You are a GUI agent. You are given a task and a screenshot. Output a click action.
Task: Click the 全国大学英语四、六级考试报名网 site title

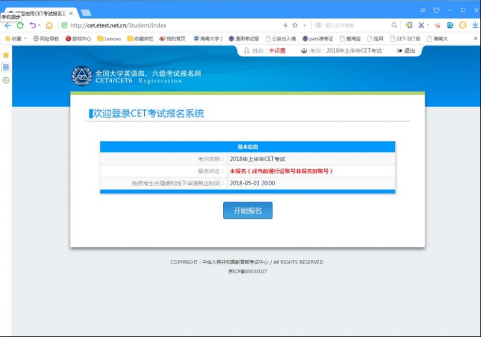[148, 73]
